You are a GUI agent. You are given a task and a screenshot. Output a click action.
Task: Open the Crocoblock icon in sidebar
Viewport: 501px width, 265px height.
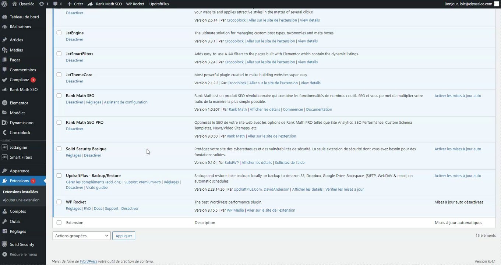pos(4,133)
